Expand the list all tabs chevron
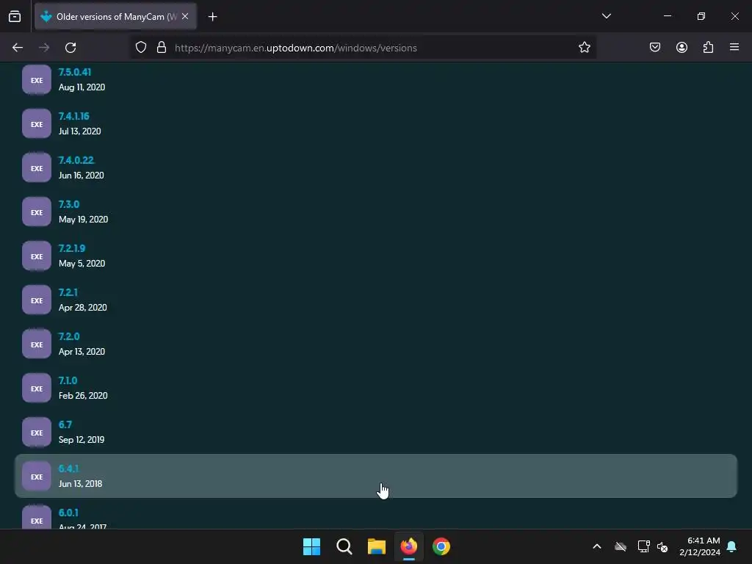This screenshot has width=752, height=564. [606, 16]
